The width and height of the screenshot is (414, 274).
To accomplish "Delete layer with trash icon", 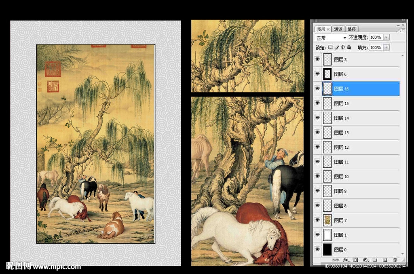I will (x=395, y=260).
